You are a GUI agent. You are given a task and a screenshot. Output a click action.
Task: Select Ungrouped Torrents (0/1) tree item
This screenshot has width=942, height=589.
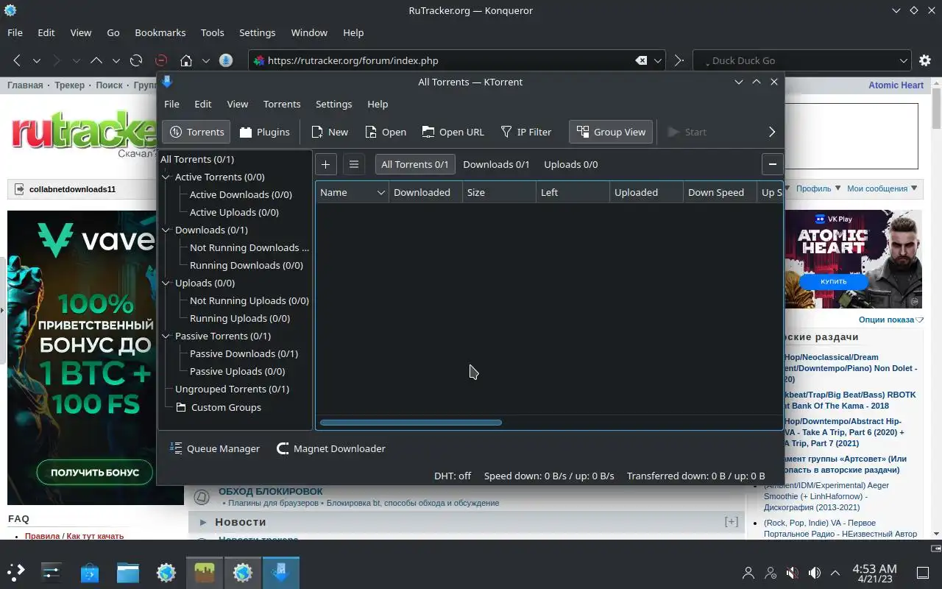[x=232, y=389]
